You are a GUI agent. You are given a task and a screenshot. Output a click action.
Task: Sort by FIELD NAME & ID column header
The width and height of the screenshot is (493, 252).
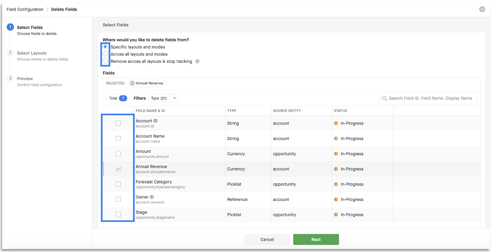(150, 111)
